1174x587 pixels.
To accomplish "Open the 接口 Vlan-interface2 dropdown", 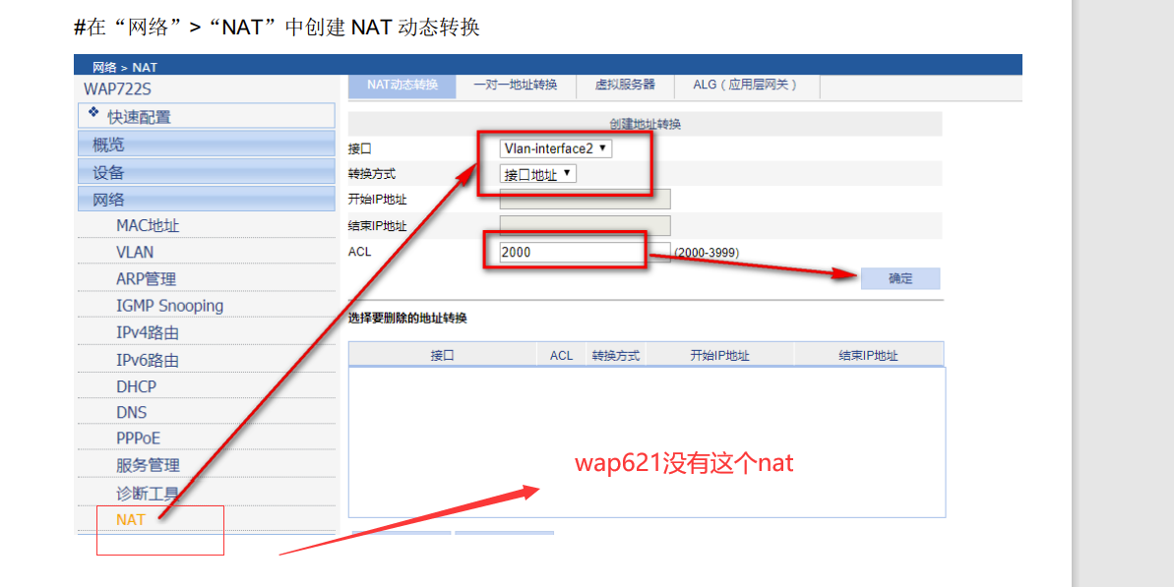I will 556,148.
